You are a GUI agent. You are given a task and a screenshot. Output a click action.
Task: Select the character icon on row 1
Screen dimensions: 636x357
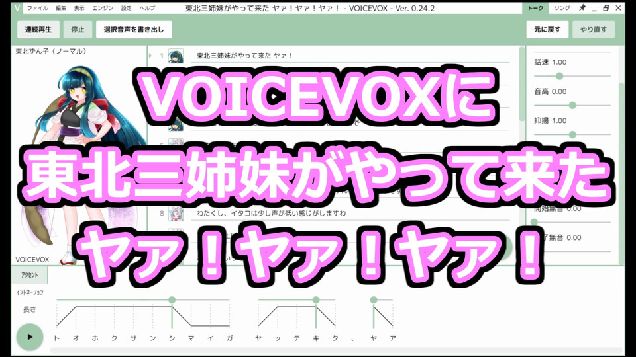[x=176, y=56]
